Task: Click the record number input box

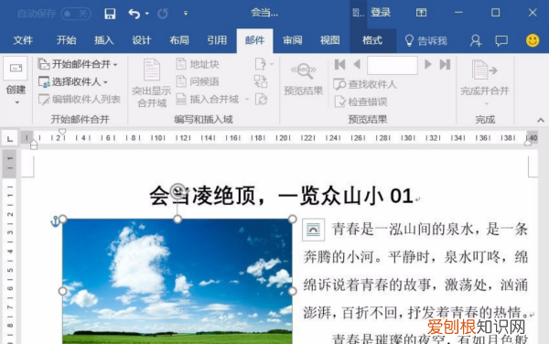Action: pyautogui.click(x=393, y=65)
